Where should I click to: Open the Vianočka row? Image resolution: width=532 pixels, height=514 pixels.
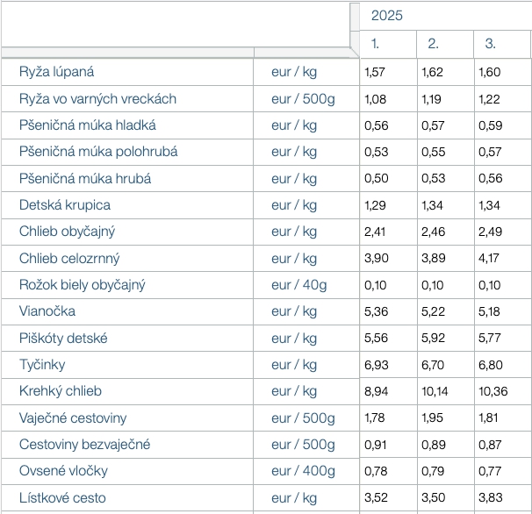[47, 311]
